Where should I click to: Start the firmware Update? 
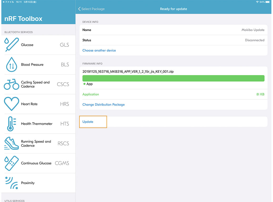pos(88,122)
